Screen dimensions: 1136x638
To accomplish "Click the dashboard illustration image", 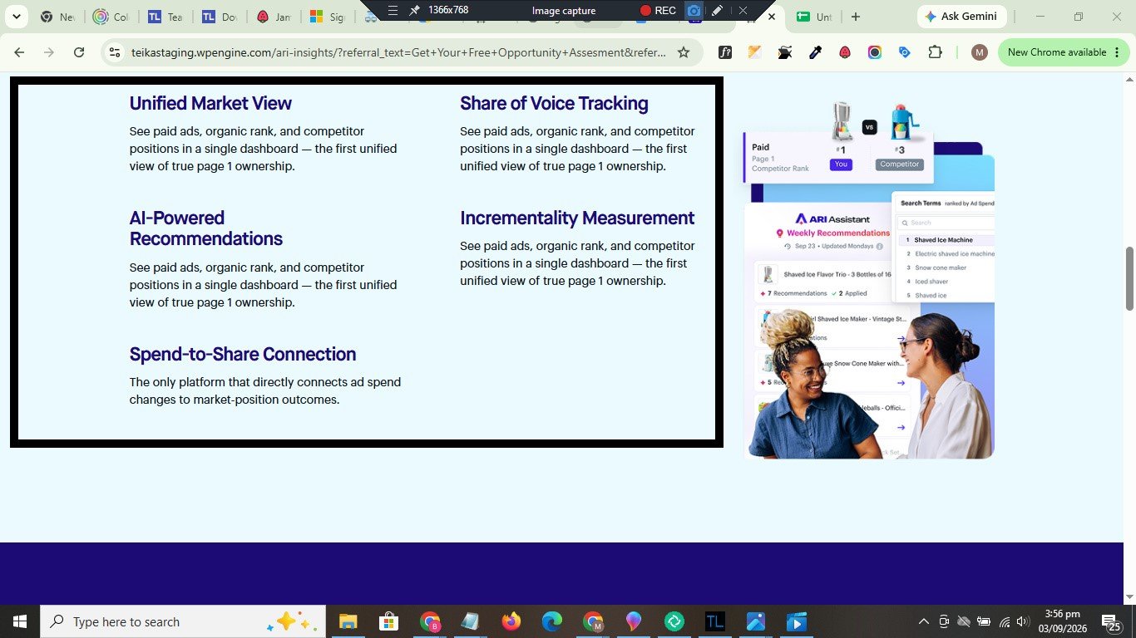I will click(869, 280).
